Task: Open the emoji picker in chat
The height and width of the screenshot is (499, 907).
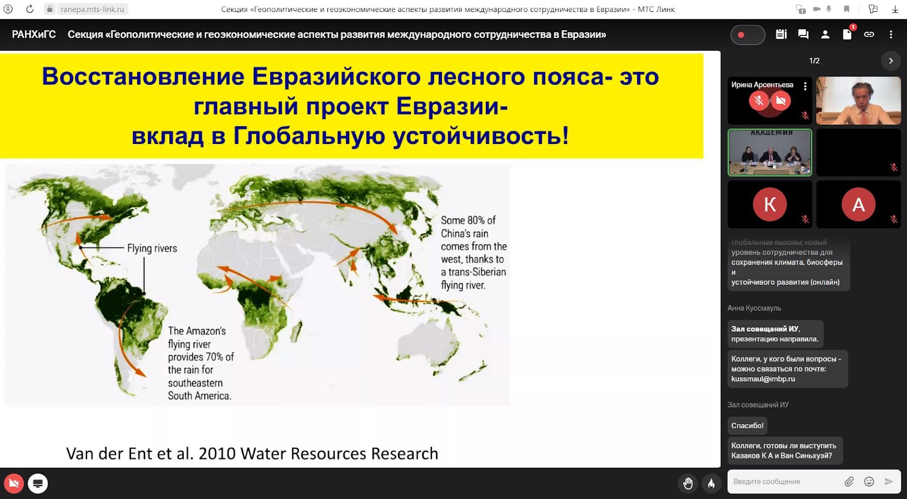Action: tap(869, 481)
